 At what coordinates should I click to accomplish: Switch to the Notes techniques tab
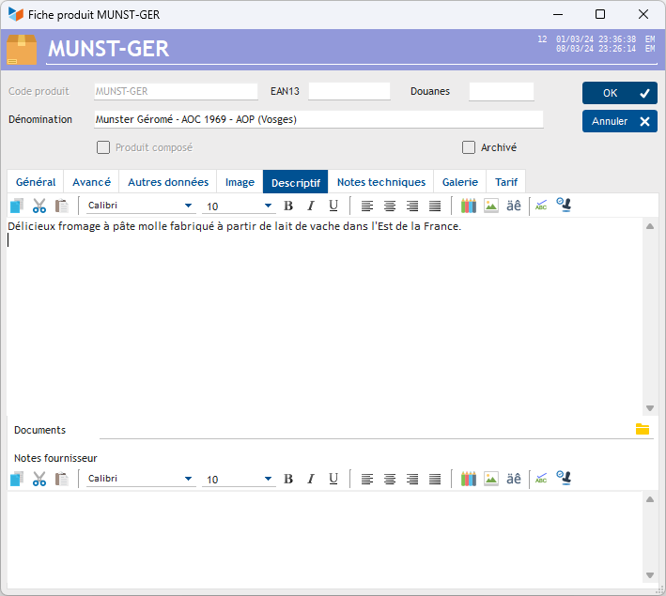[380, 182]
